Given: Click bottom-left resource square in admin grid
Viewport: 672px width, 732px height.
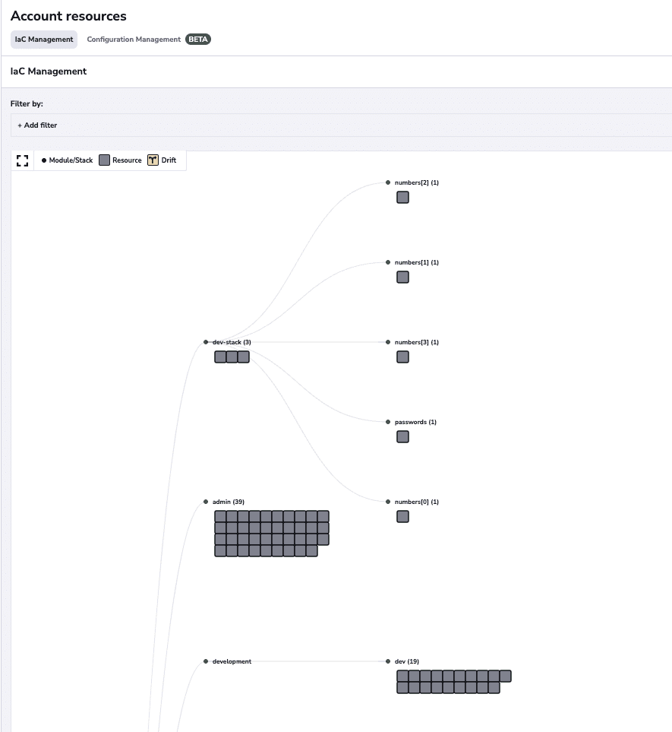Looking at the screenshot, I should [x=220, y=551].
